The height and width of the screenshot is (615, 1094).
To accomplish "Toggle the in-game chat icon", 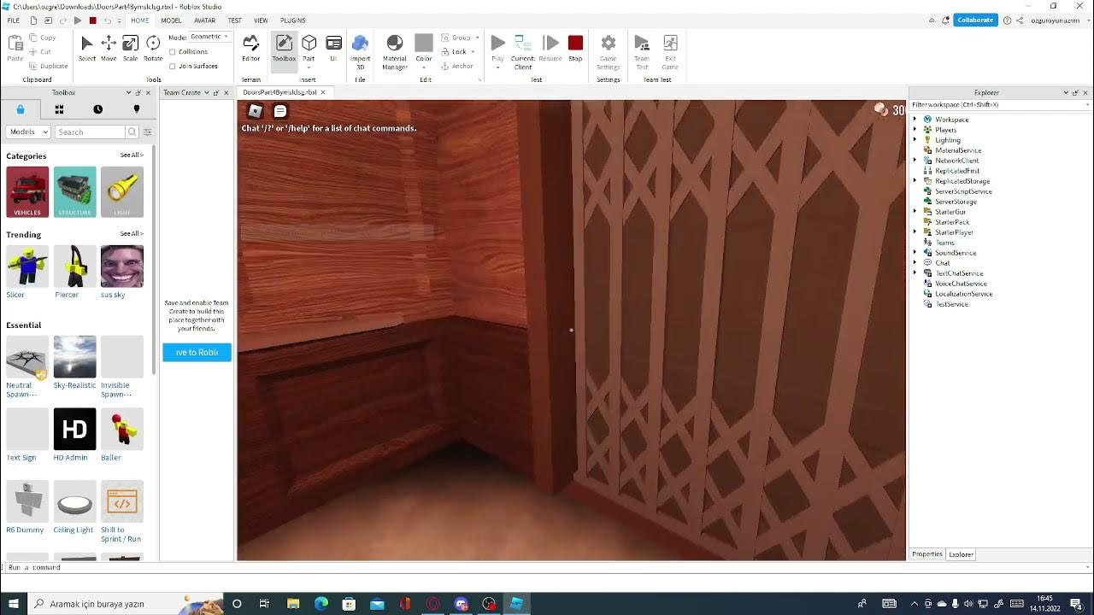I will [279, 110].
